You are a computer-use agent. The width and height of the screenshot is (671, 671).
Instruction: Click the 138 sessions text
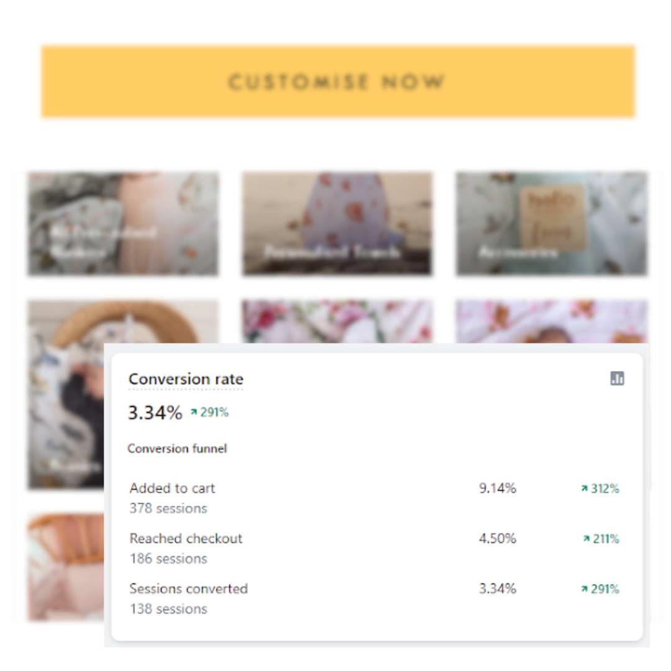click(168, 609)
